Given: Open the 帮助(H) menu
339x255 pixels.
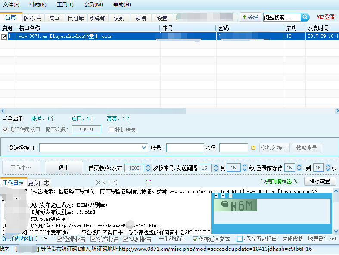Looking at the screenshot, I should click(x=122, y=5).
